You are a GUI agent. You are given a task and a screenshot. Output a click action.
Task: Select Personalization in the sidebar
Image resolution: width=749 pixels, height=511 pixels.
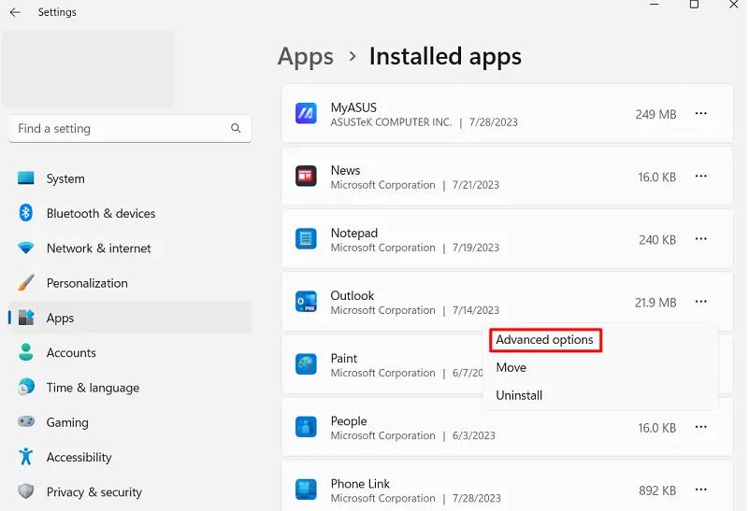click(x=87, y=283)
